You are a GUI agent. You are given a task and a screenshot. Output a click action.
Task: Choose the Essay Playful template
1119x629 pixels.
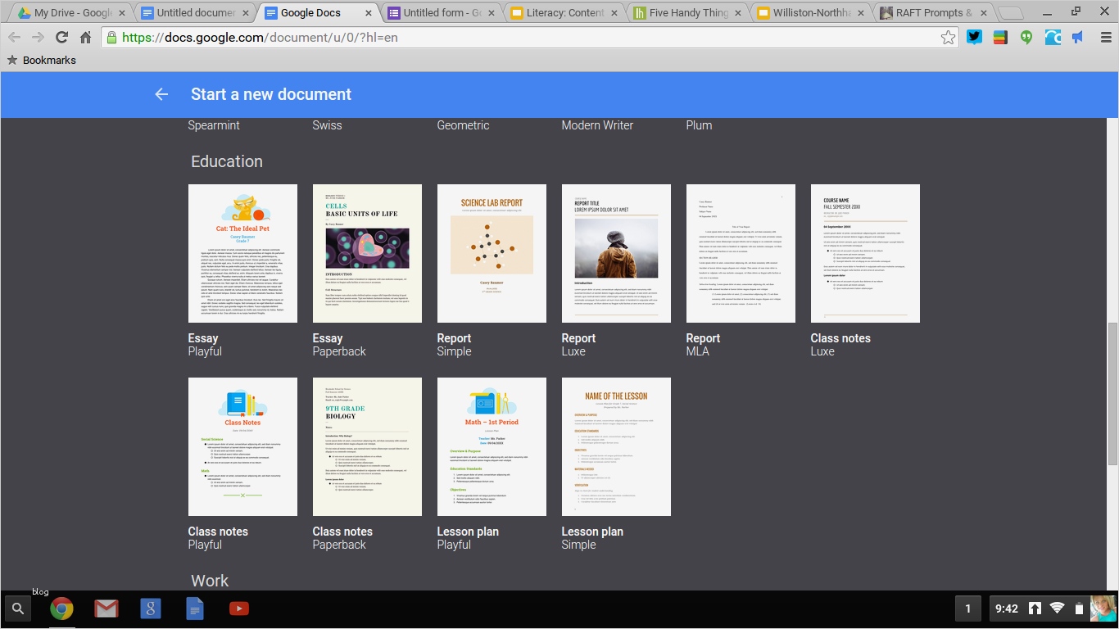(x=242, y=253)
